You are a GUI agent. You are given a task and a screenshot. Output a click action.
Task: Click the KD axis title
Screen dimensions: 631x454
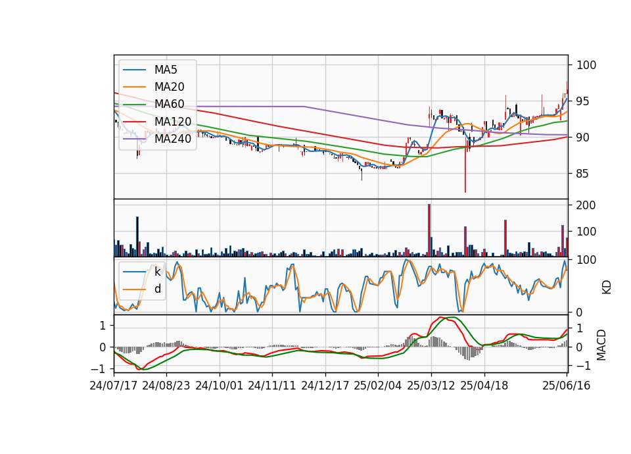(607, 288)
